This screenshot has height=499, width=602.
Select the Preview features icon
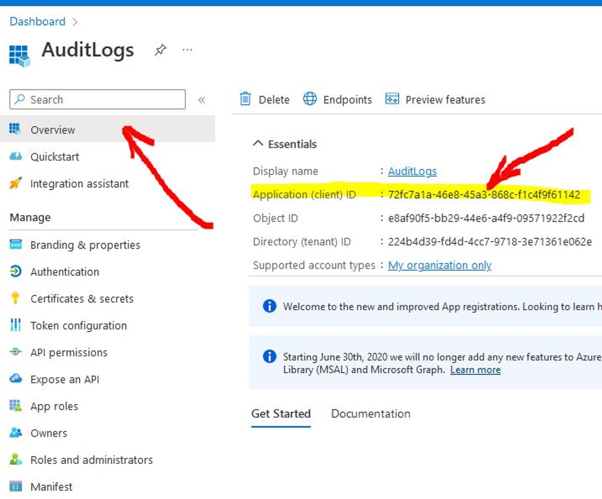(391, 99)
